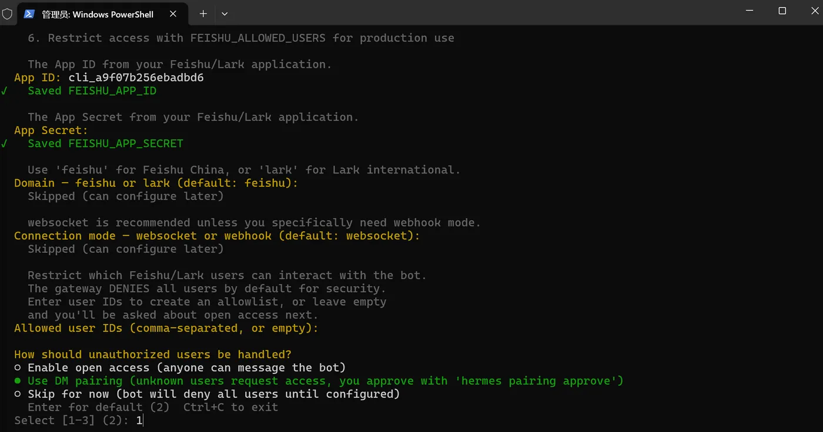Click the checkmark beside Saved FEISHU_APP_ID
Screen dimensions: 823x432
coord(5,91)
